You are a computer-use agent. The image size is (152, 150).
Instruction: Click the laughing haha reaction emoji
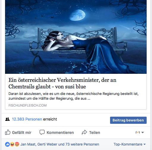[x=12, y=144]
